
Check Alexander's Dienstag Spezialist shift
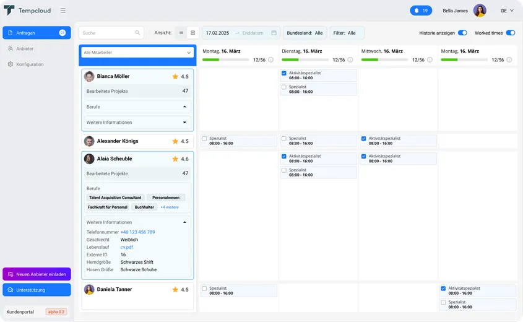[284, 139]
